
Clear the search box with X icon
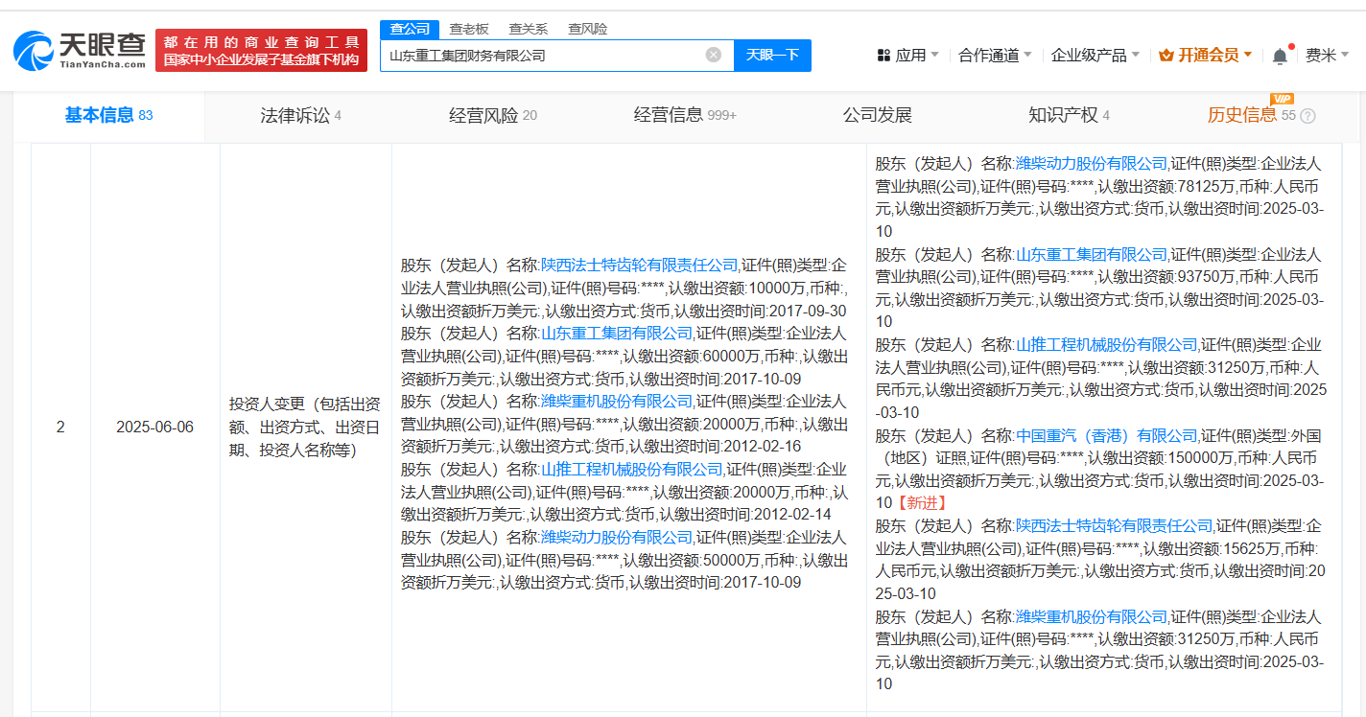click(714, 55)
